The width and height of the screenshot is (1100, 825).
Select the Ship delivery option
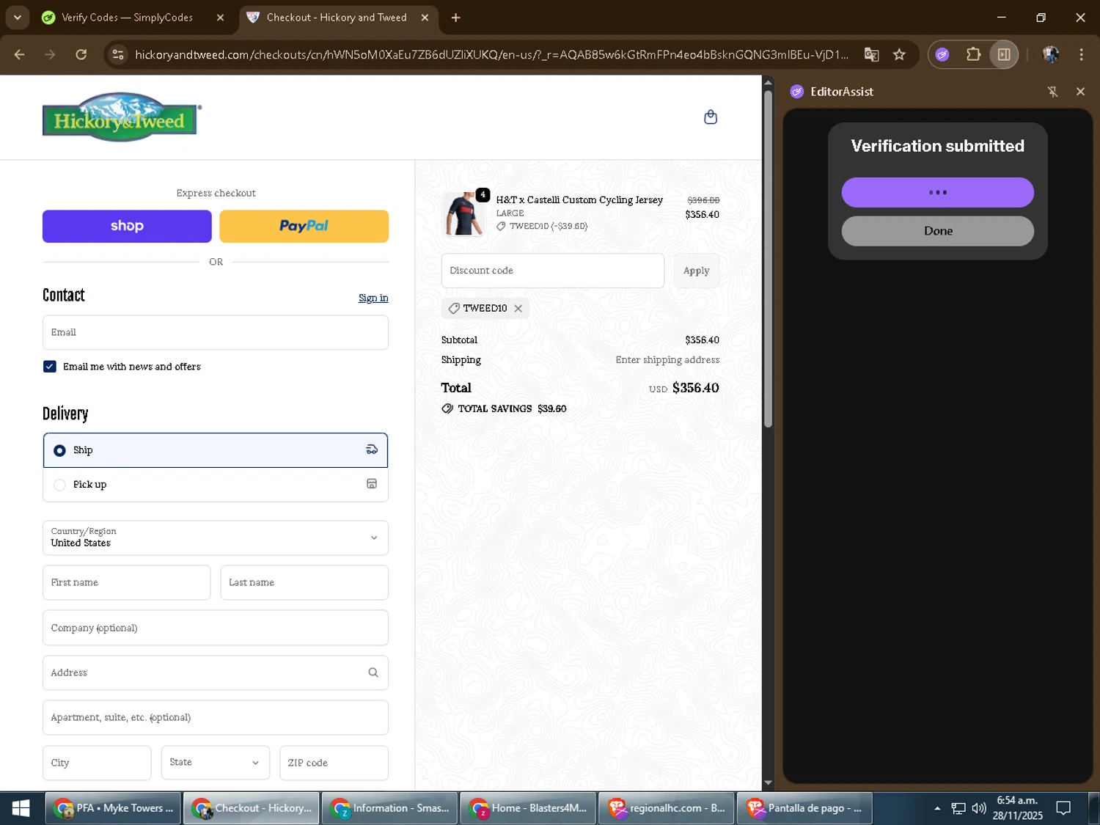216,450
